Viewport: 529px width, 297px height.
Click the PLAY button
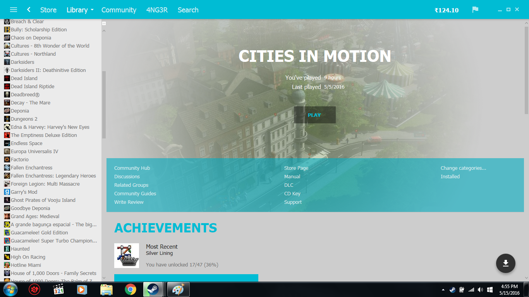[x=314, y=115]
